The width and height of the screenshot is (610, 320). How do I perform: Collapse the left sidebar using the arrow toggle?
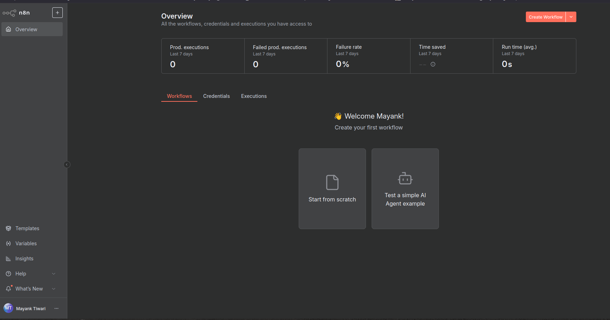tap(67, 164)
